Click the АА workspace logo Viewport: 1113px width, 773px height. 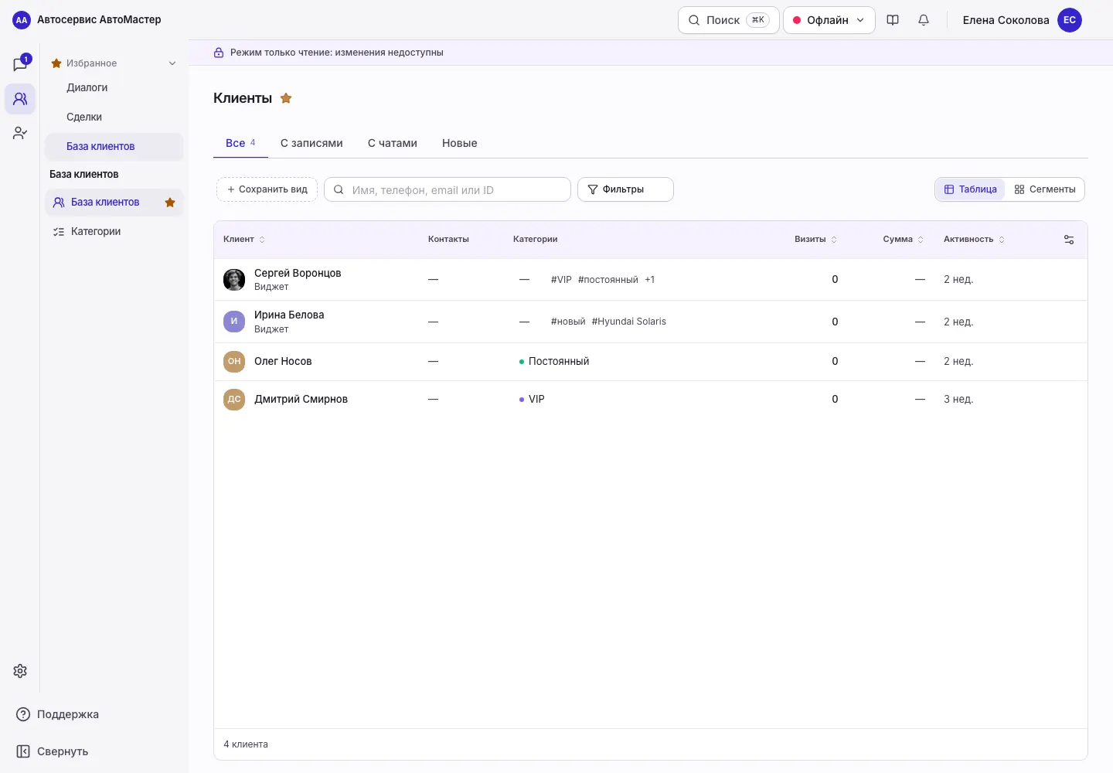(x=22, y=20)
